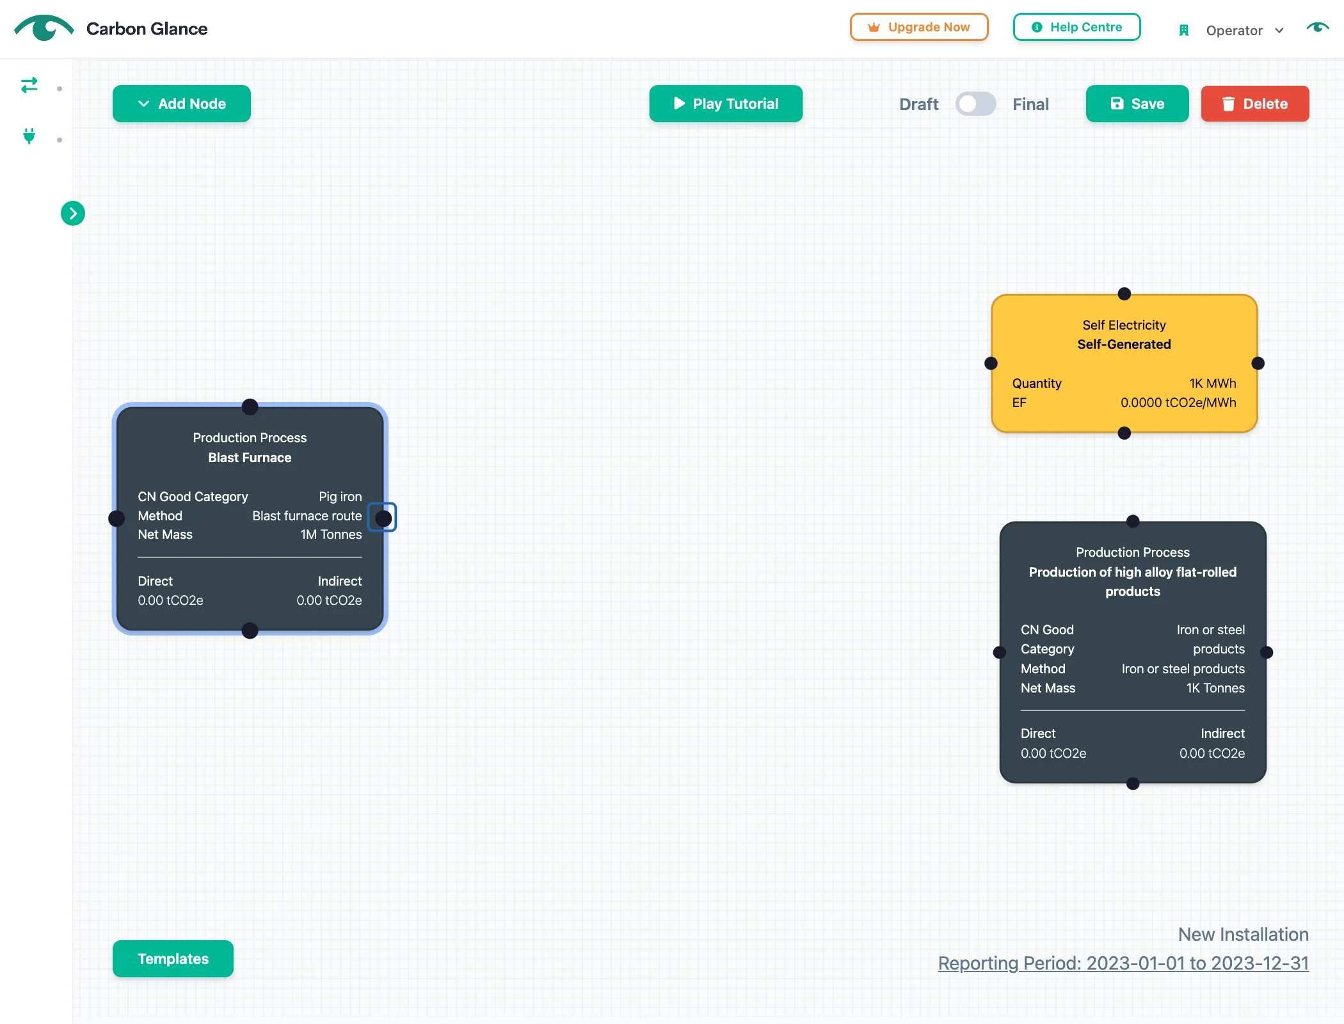Click the 1M Tonnes net mass value

pos(331,534)
